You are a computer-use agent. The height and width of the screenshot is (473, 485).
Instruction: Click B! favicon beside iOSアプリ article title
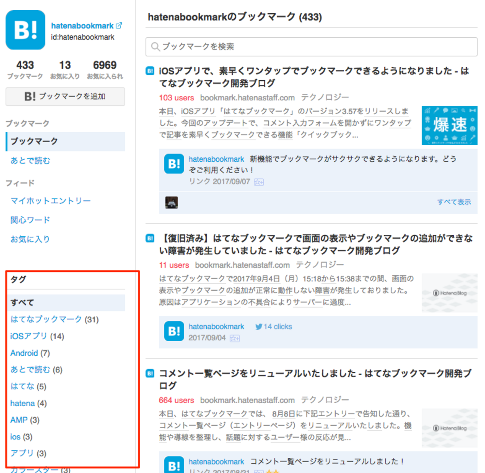point(150,71)
